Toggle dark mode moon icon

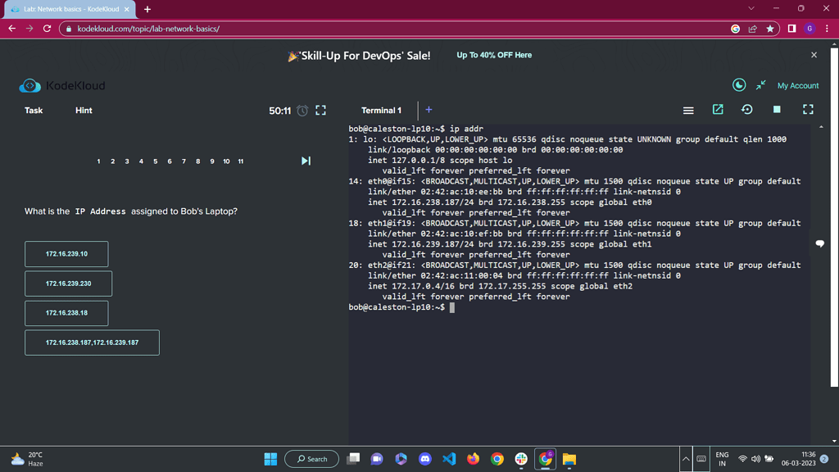[739, 84]
